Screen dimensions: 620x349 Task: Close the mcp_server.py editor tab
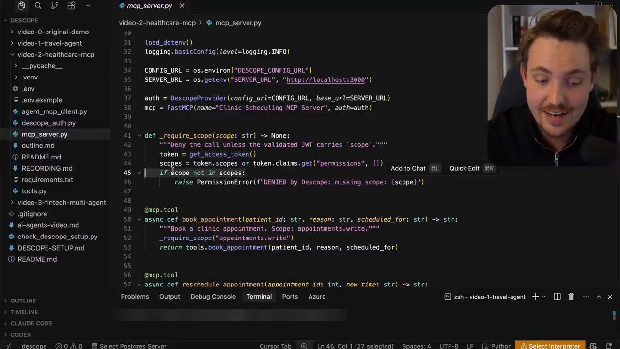click(x=182, y=6)
